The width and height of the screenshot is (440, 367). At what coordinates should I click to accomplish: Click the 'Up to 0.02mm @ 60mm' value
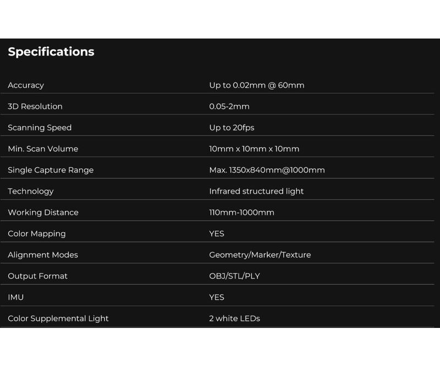tap(256, 85)
